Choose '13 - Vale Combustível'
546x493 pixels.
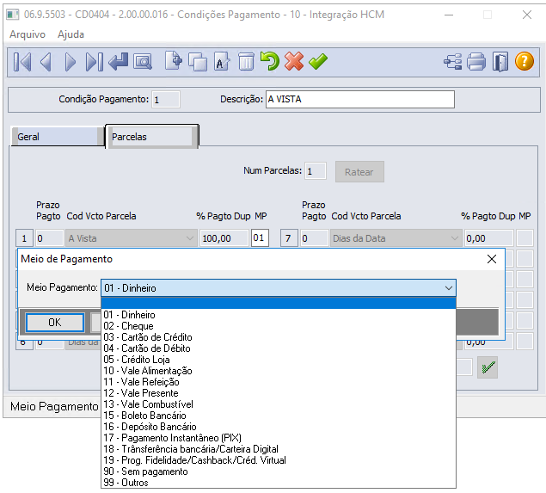click(x=279, y=404)
